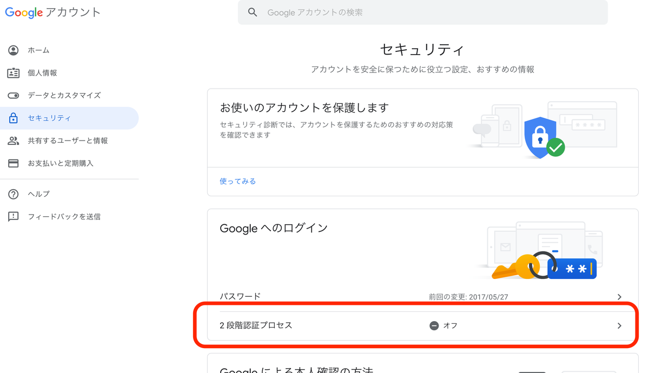Image resolution: width=649 pixels, height=373 pixels.
Task: Click the お支払いと定期購入 card icon
Action: pyautogui.click(x=14, y=163)
